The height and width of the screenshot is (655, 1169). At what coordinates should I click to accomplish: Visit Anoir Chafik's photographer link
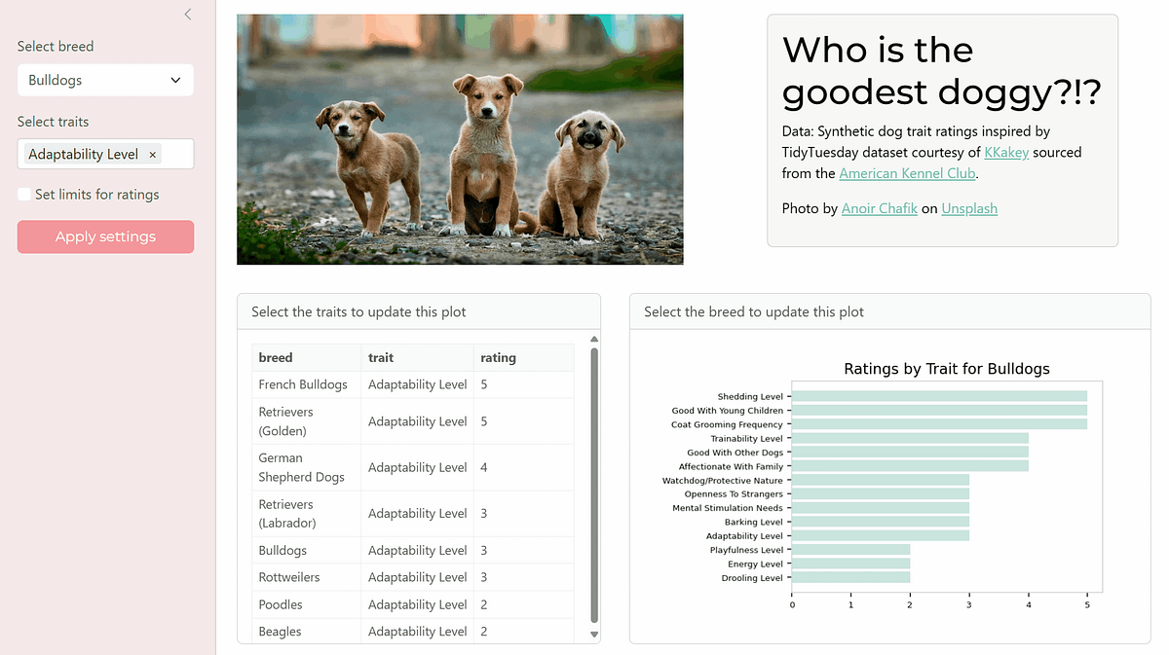click(x=879, y=208)
